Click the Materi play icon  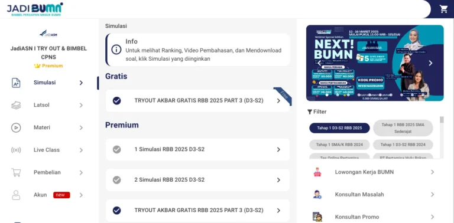coord(16,127)
